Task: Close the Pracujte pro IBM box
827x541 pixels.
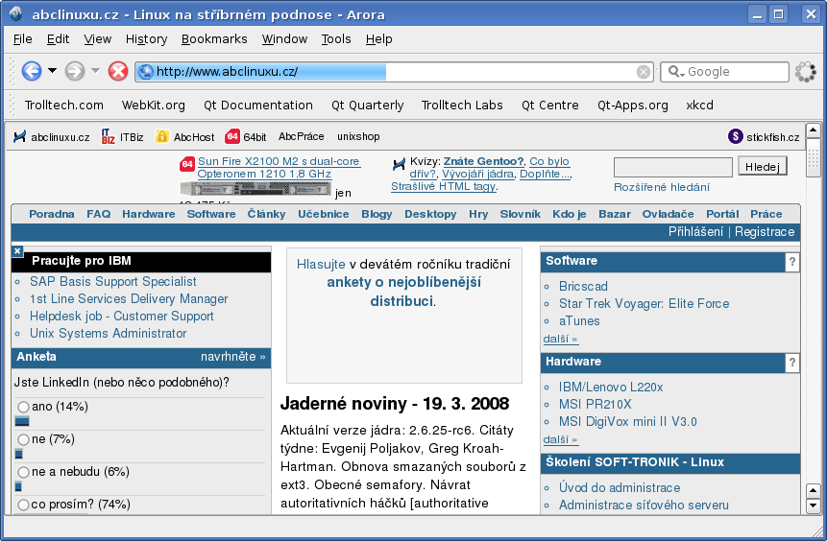Action: coord(17,251)
